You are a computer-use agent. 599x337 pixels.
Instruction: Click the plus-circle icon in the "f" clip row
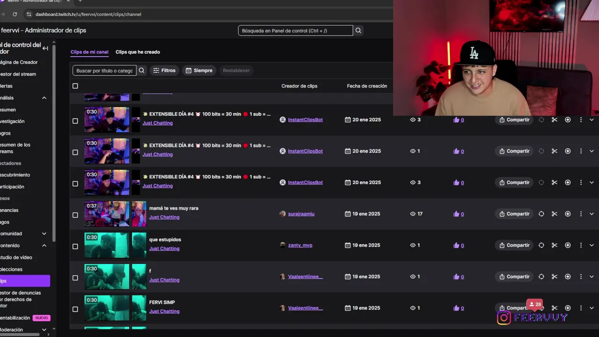click(x=568, y=277)
